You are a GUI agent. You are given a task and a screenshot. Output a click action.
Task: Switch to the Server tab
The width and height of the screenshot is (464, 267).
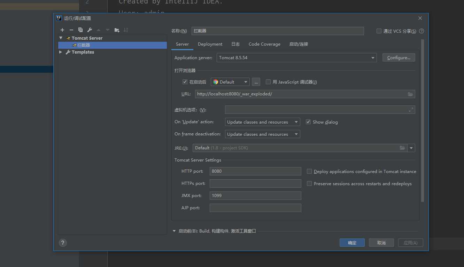[182, 44]
